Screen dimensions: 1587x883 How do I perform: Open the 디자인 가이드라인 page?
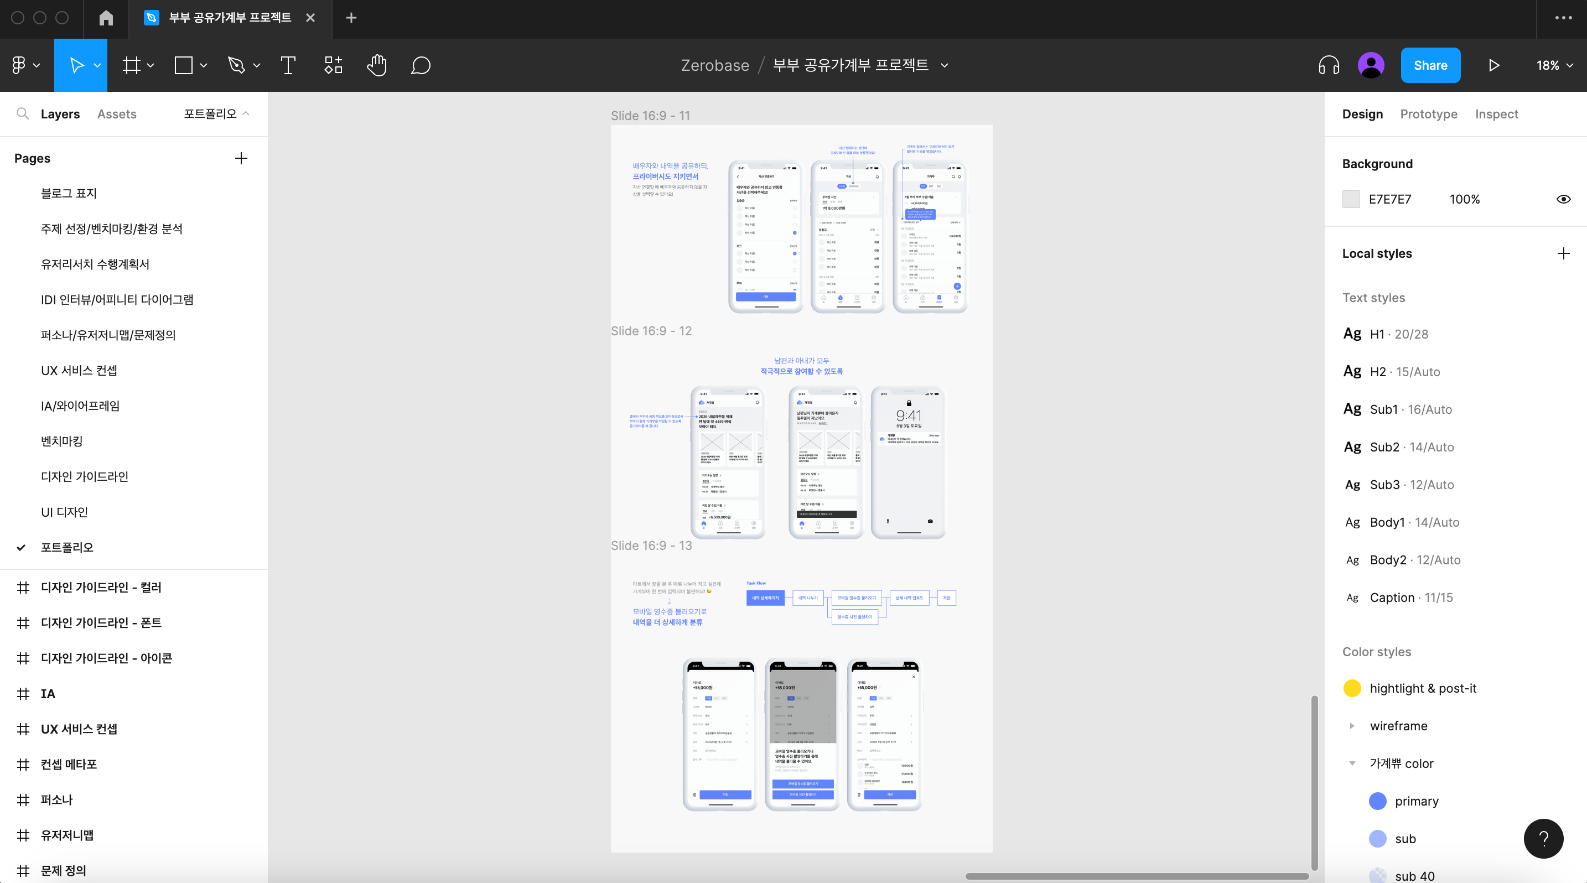point(85,476)
